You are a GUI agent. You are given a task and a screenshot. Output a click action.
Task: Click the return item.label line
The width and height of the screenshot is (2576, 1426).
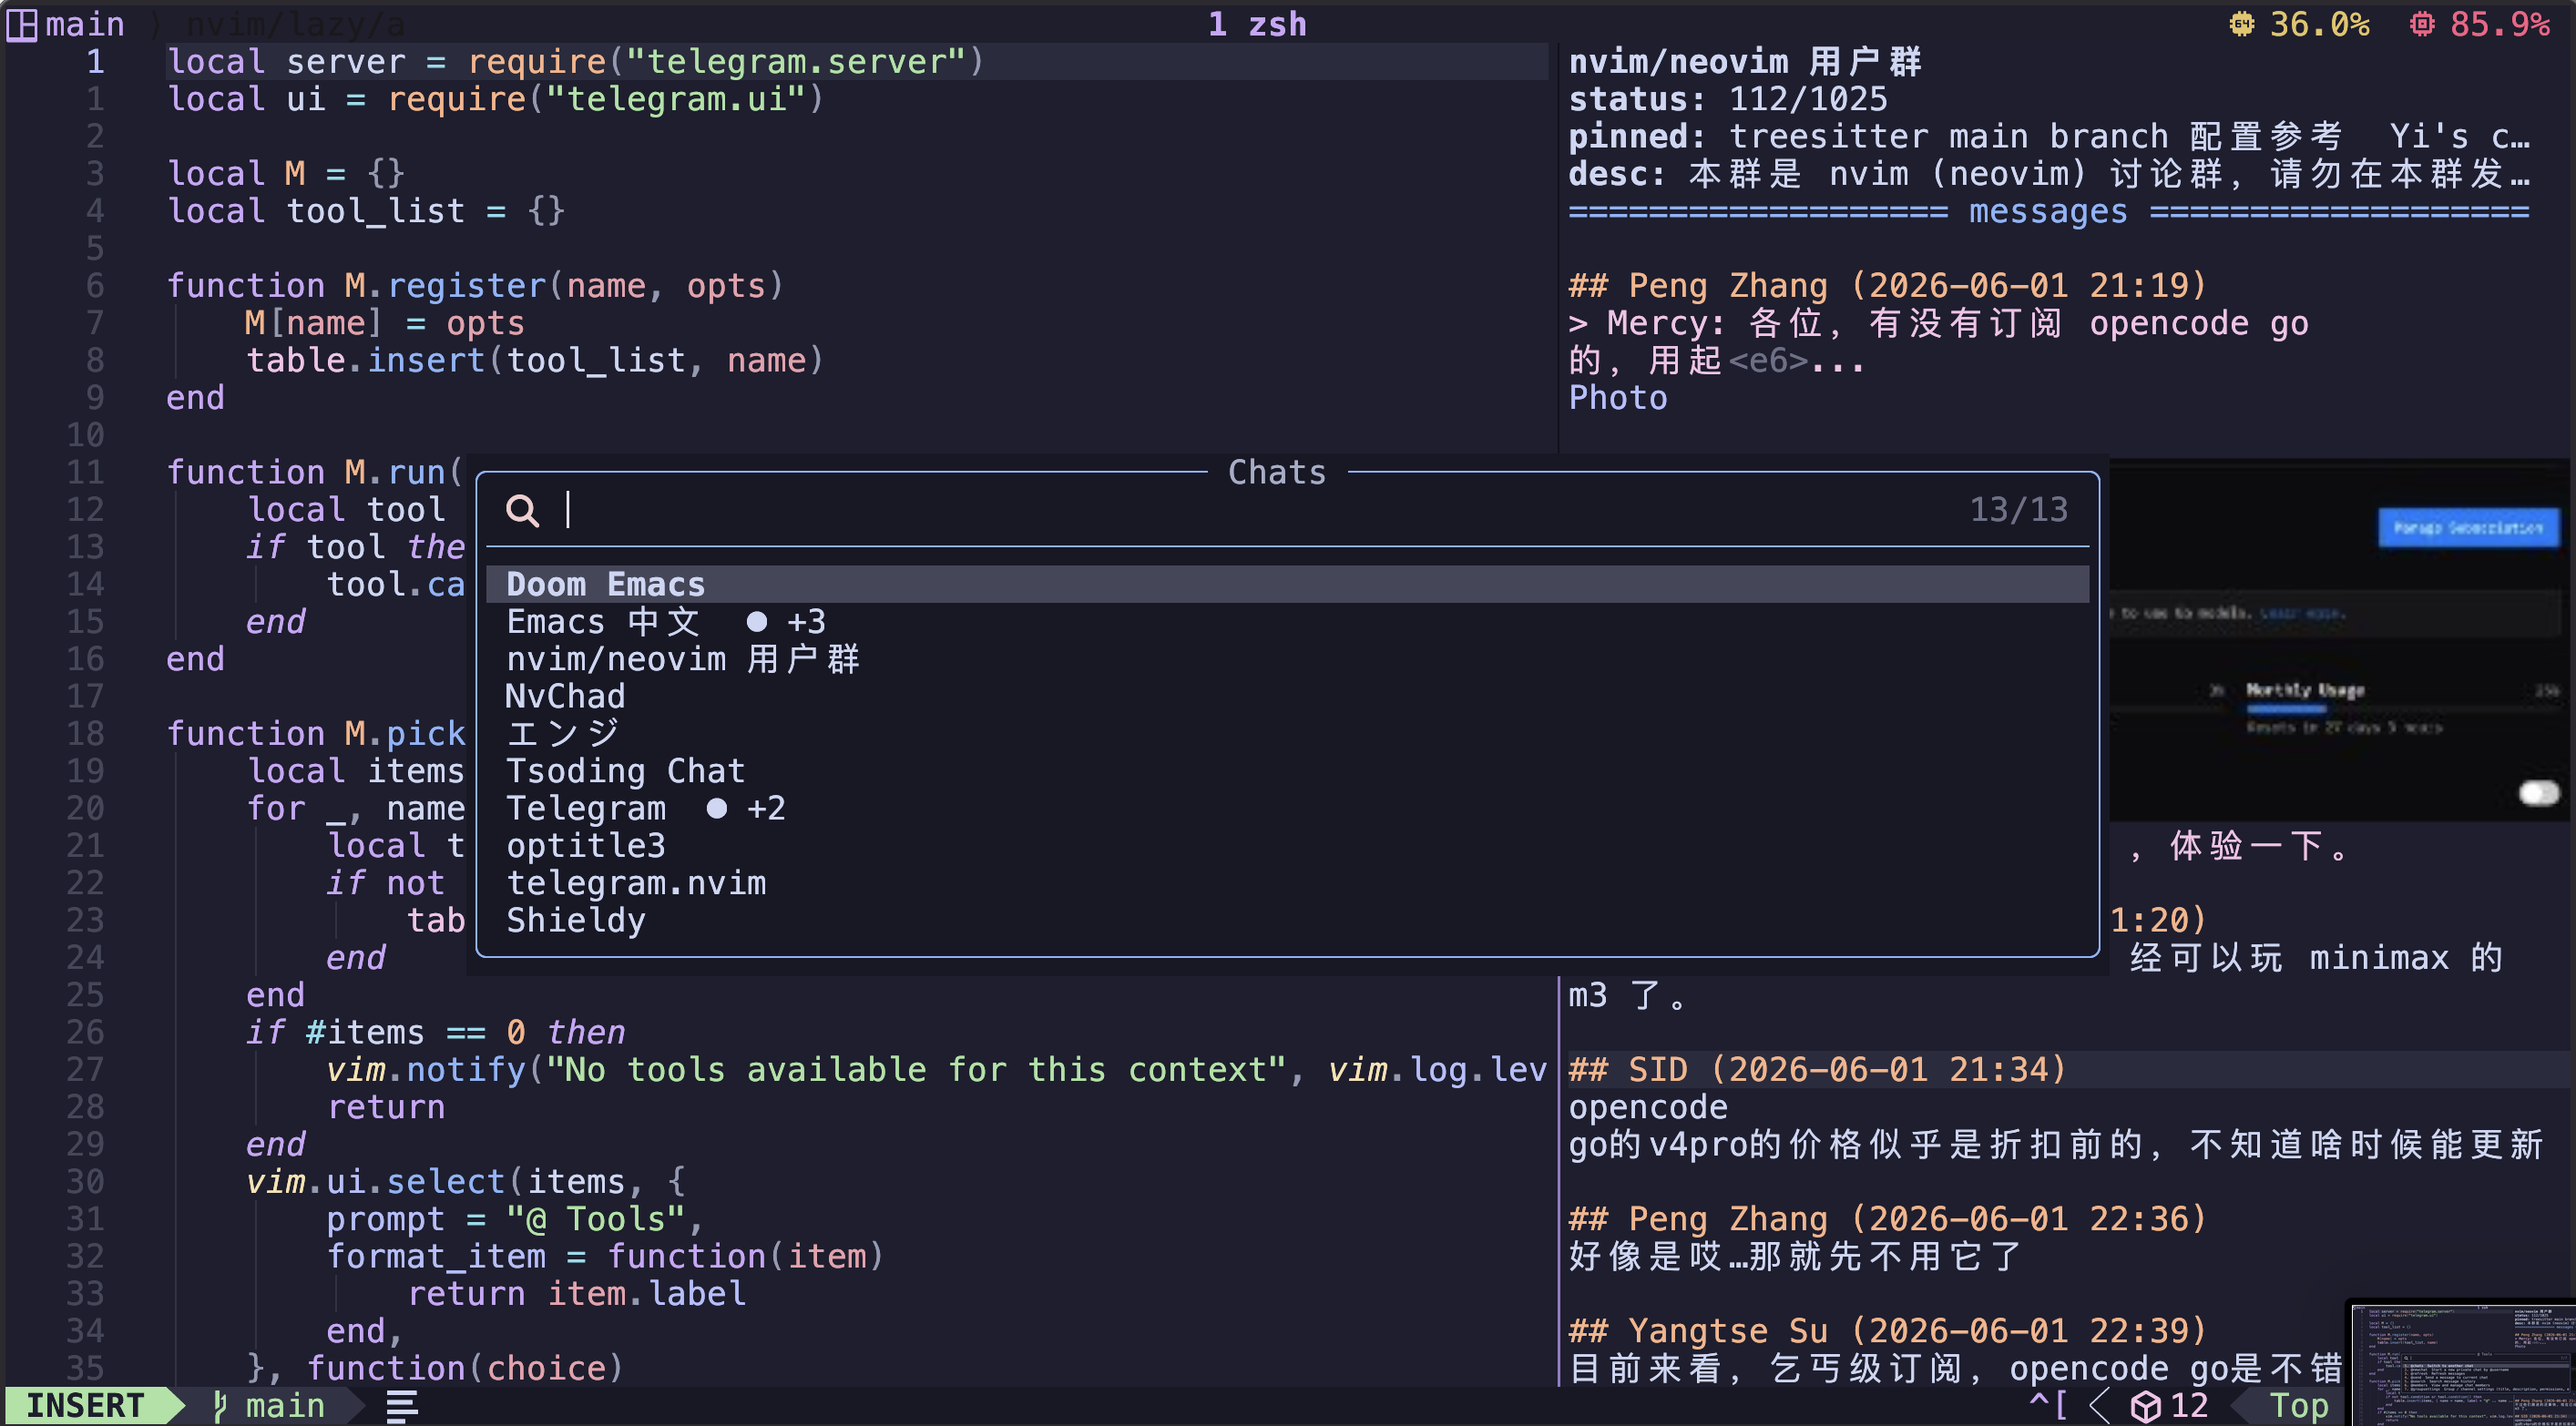point(576,1294)
